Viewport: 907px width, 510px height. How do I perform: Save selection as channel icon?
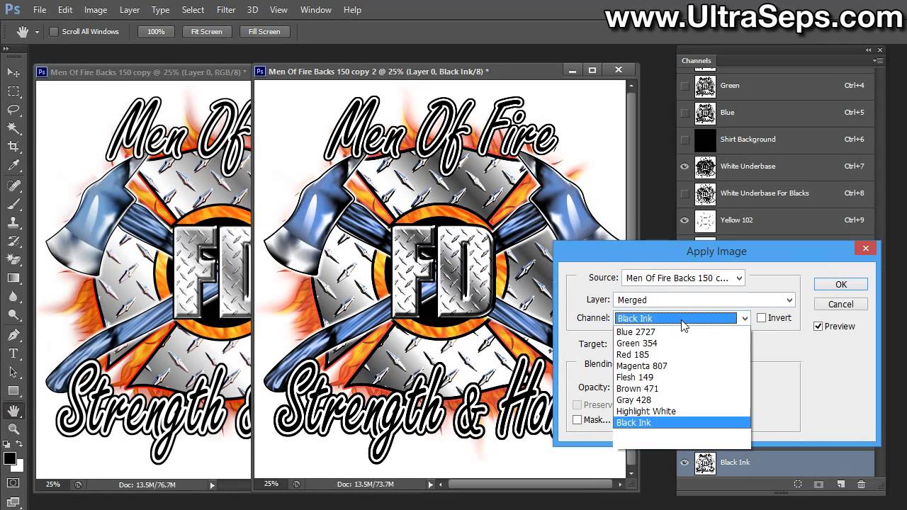tap(819, 484)
